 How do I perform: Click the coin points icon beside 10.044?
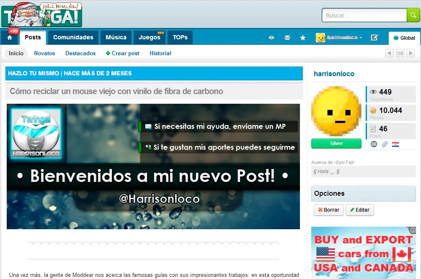(x=373, y=110)
